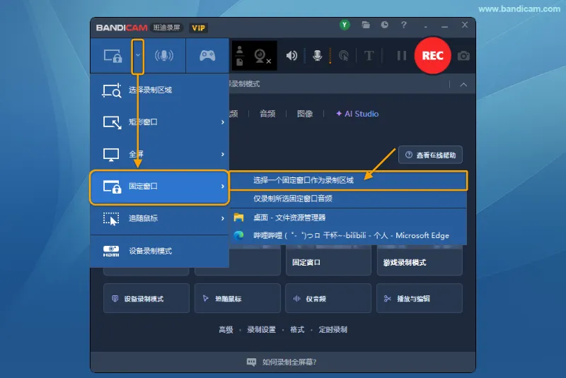Click the chat bubble icon in footer
Viewport: 566px width, 378px height.
252,362
